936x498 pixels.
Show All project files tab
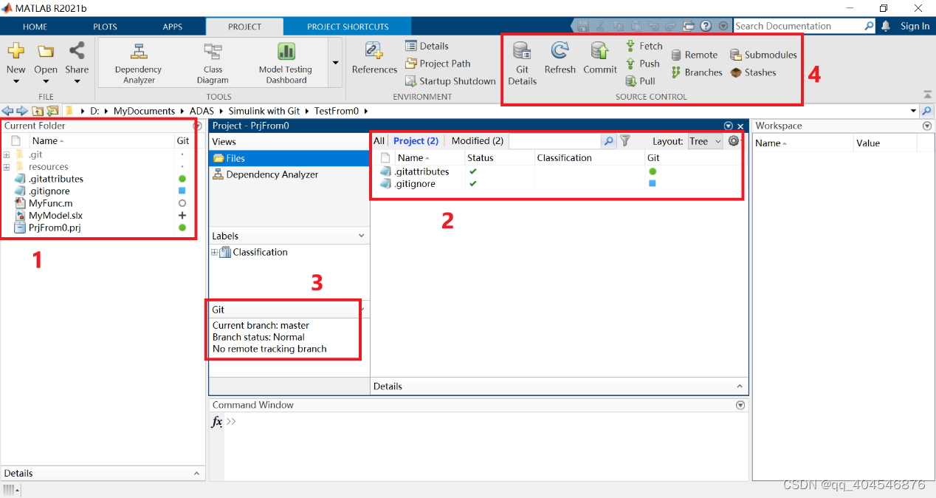pos(379,141)
